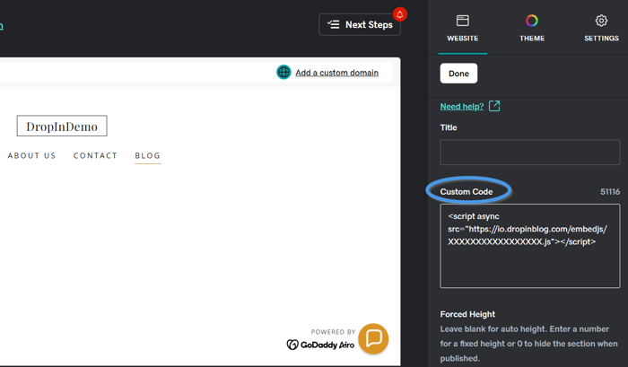
Task: Open the Settings tab
Action: pyautogui.click(x=601, y=28)
